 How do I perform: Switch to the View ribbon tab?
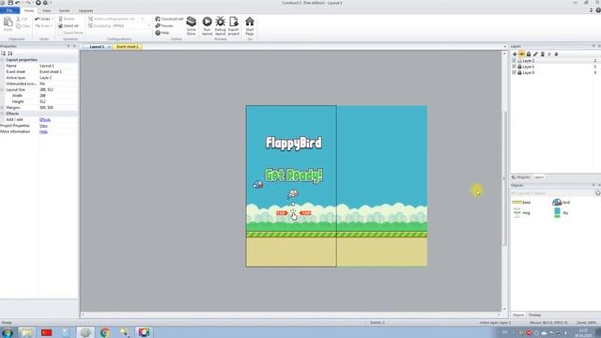tap(46, 10)
